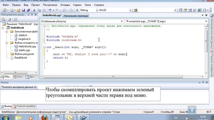
Task: Switch to the Окн... class view tab
Action: pos(19,77)
